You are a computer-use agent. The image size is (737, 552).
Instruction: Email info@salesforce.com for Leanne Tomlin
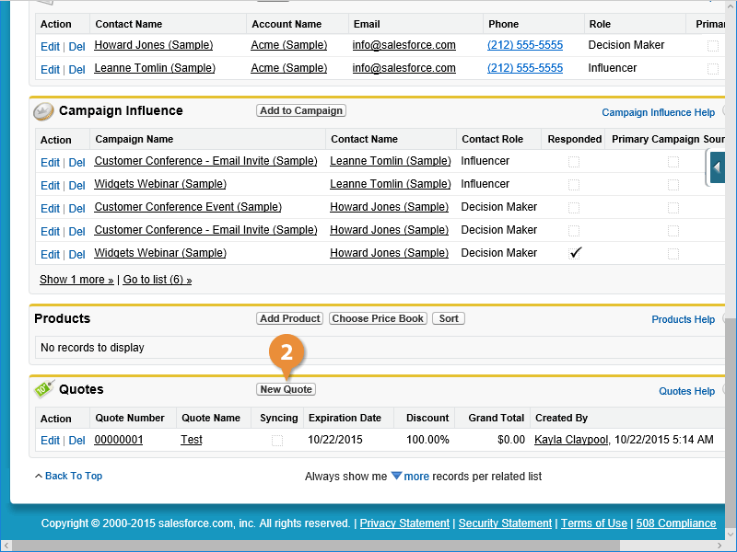(x=404, y=68)
